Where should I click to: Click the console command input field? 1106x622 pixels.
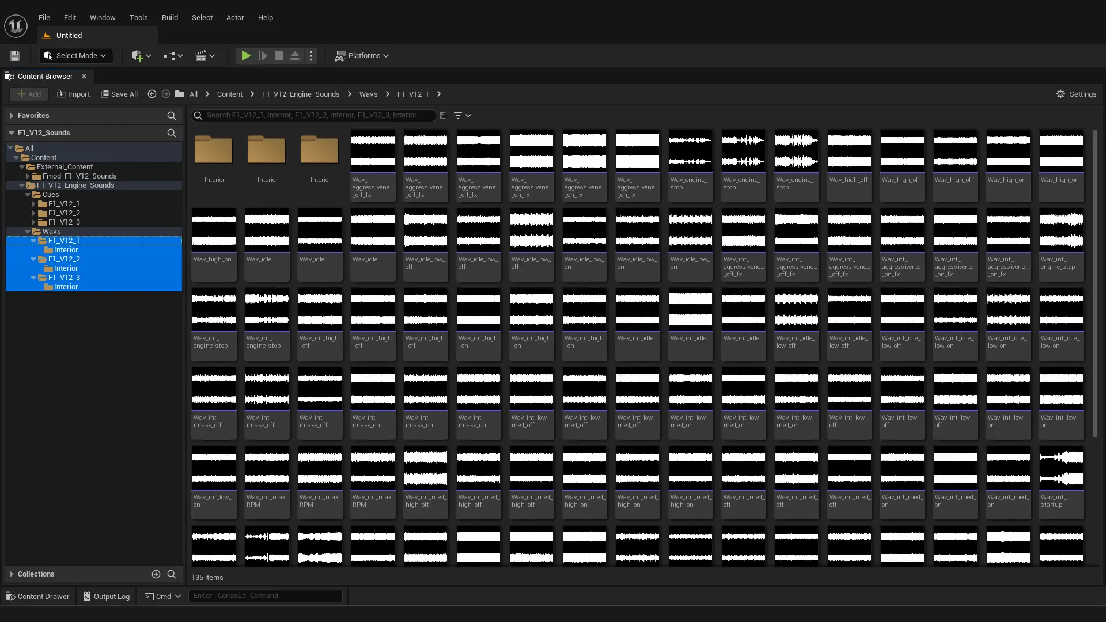(266, 596)
